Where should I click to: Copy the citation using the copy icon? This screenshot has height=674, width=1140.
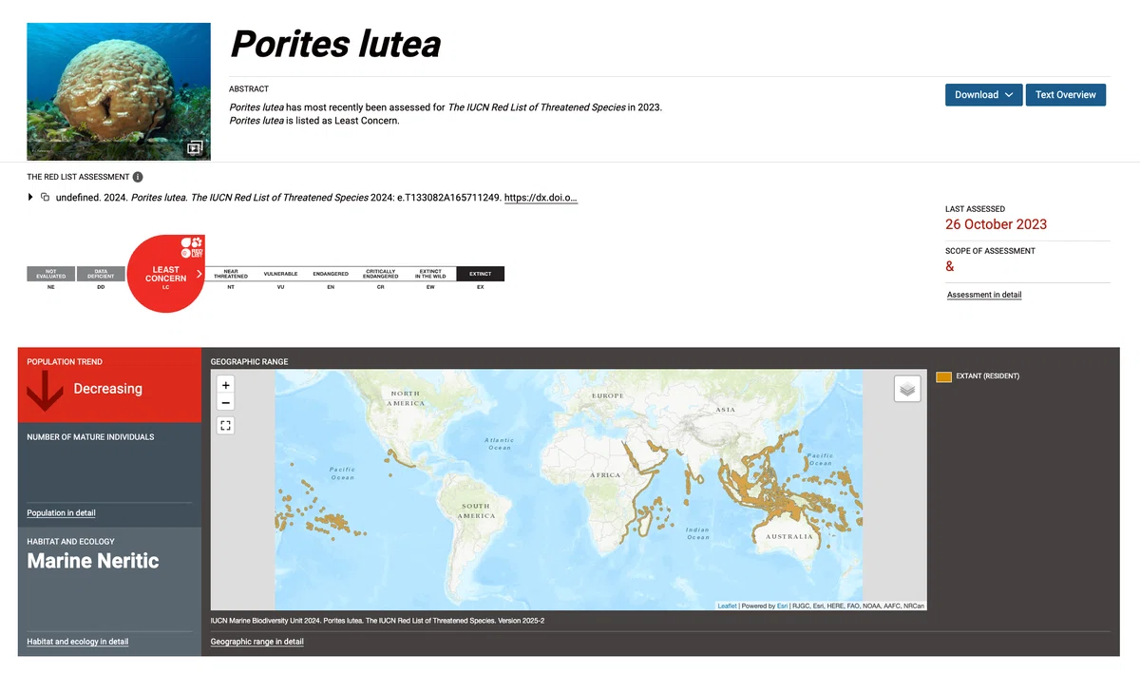pos(45,197)
